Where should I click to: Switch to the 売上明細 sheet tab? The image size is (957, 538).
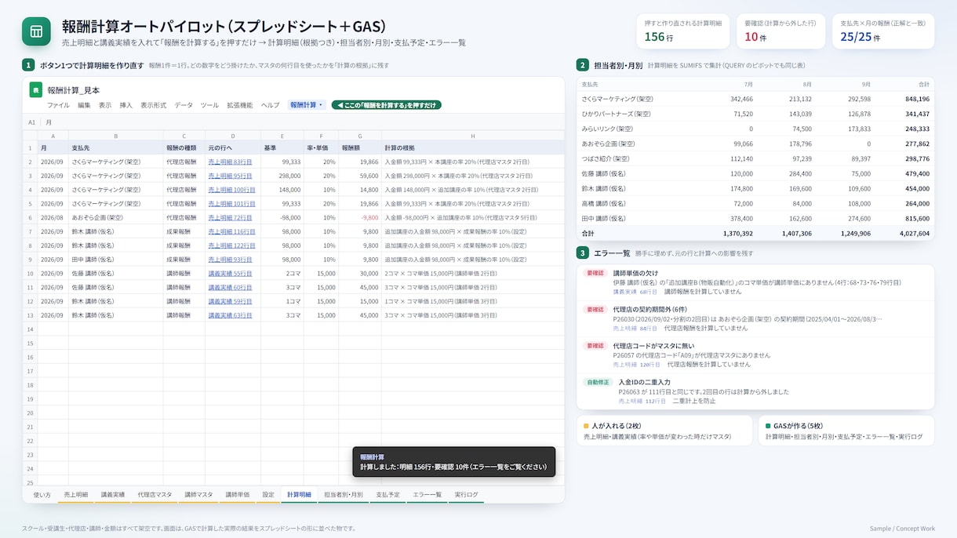76,494
